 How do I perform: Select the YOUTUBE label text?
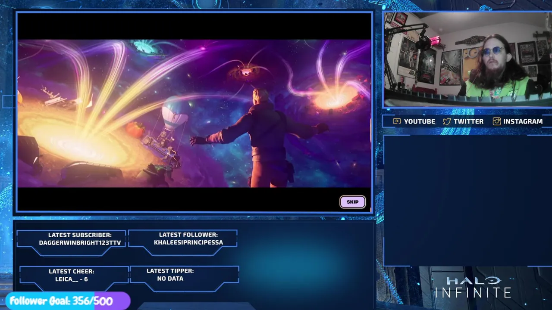(419, 121)
